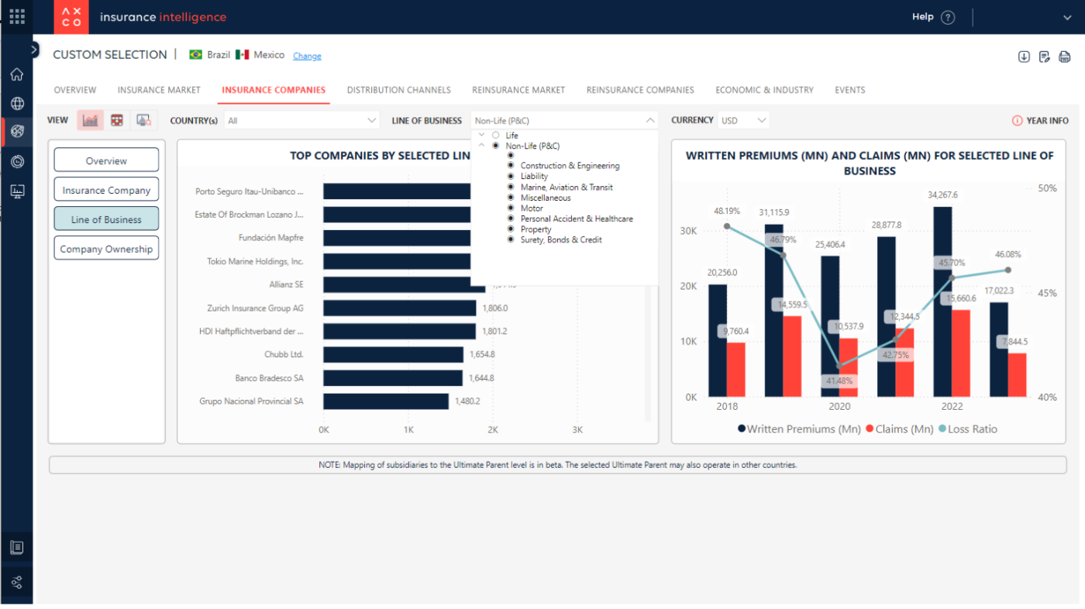Viewport: 1085px width, 609px height.
Task: Select the Non-Life (P&C) radio option
Action: pyautogui.click(x=496, y=146)
